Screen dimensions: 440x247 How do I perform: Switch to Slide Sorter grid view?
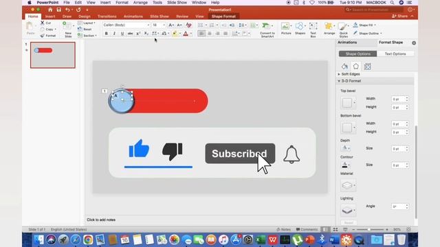[335, 229]
